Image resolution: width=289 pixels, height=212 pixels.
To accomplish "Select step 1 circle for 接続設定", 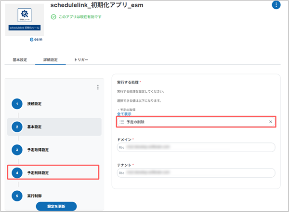I will [x=17, y=103].
